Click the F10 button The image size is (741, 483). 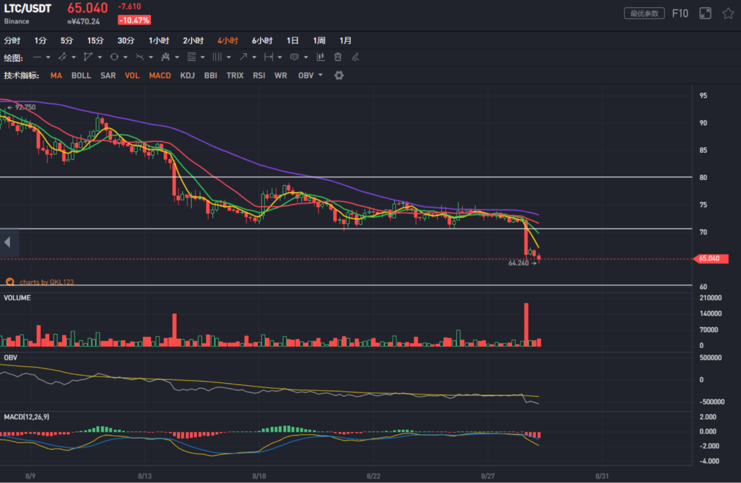click(680, 13)
